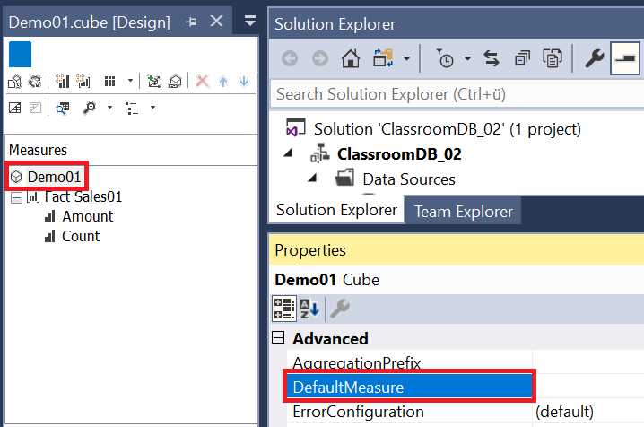This screenshot has width=644, height=427.
Task: Open Properties via the wrench icon
Action: 594,59
